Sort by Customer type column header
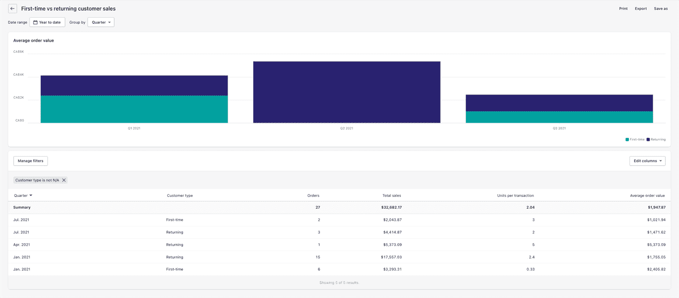This screenshot has height=298, width=679. pos(180,196)
